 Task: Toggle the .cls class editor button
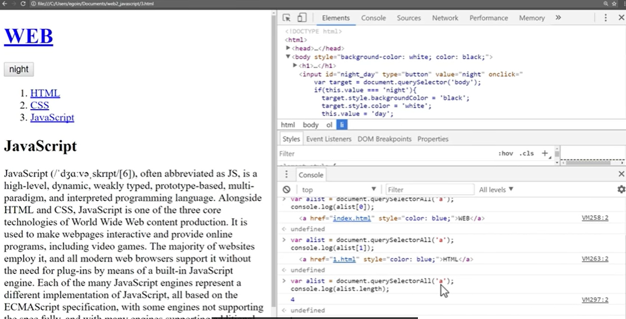click(x=526, y=153)
